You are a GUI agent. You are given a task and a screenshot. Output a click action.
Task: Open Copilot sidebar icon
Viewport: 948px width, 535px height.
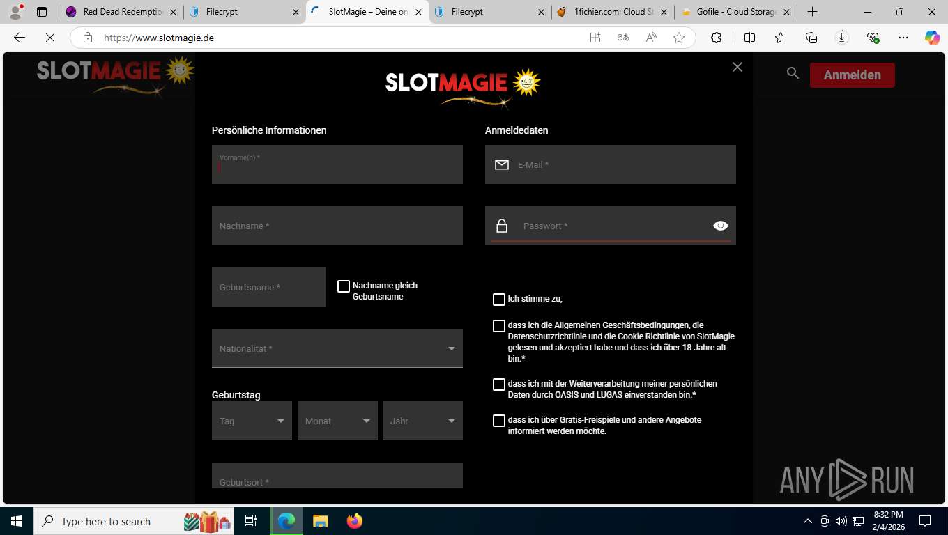(933, 38)
